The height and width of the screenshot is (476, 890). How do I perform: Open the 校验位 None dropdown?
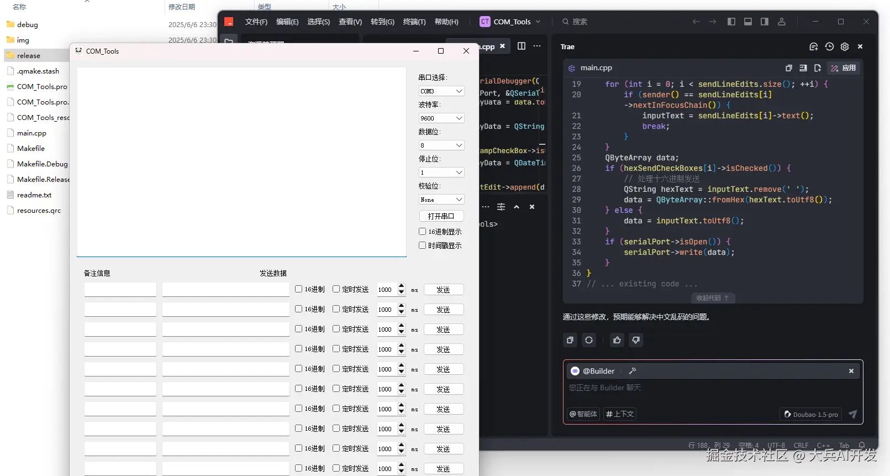pos(441,200)
